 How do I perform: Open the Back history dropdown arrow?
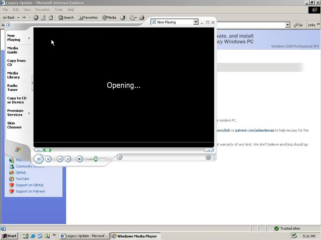pyautogui.click(x=18, y=17)
